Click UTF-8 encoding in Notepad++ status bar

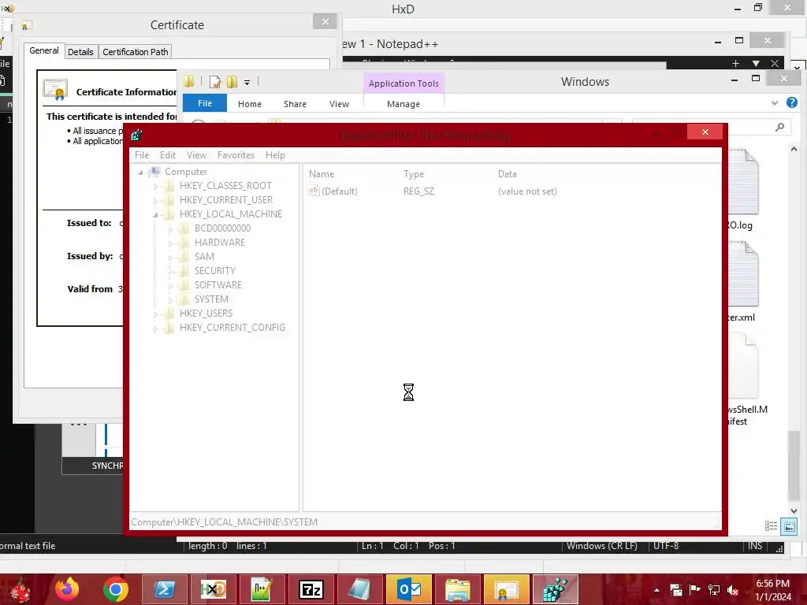coord(666,546)
